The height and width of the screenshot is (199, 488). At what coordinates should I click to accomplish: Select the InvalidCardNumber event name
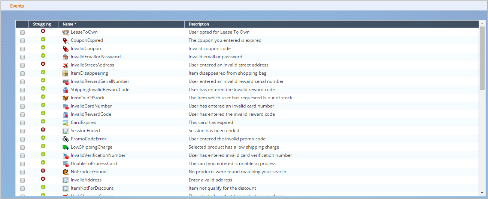point(91,106)
